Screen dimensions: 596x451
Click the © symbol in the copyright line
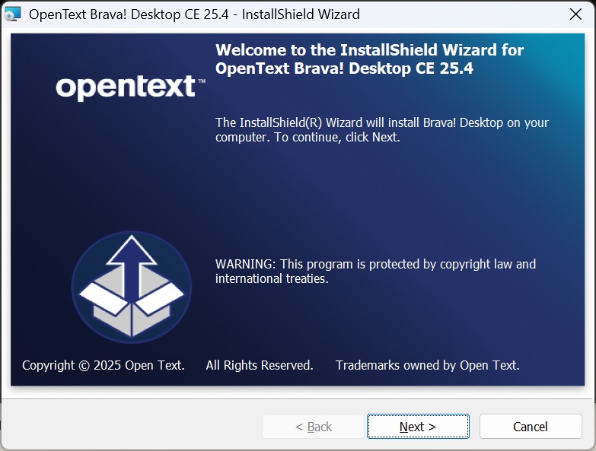click(x=84, y=365)
